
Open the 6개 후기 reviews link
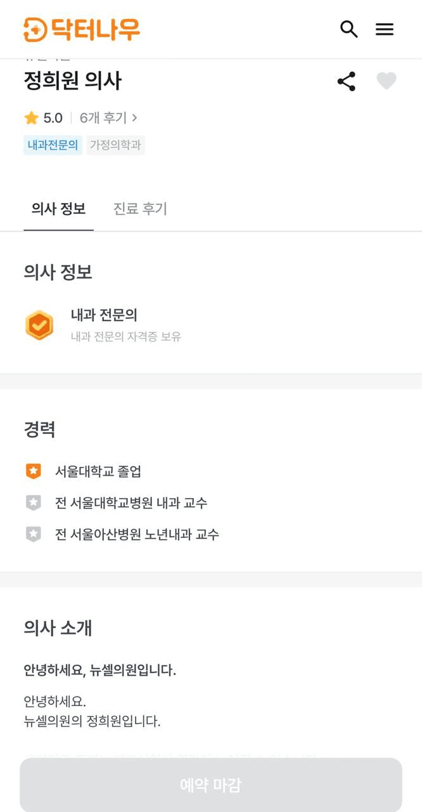click(103, 118)
